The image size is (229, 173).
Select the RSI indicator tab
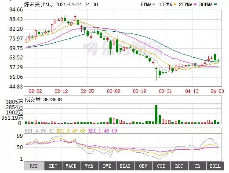pos(34,166)
